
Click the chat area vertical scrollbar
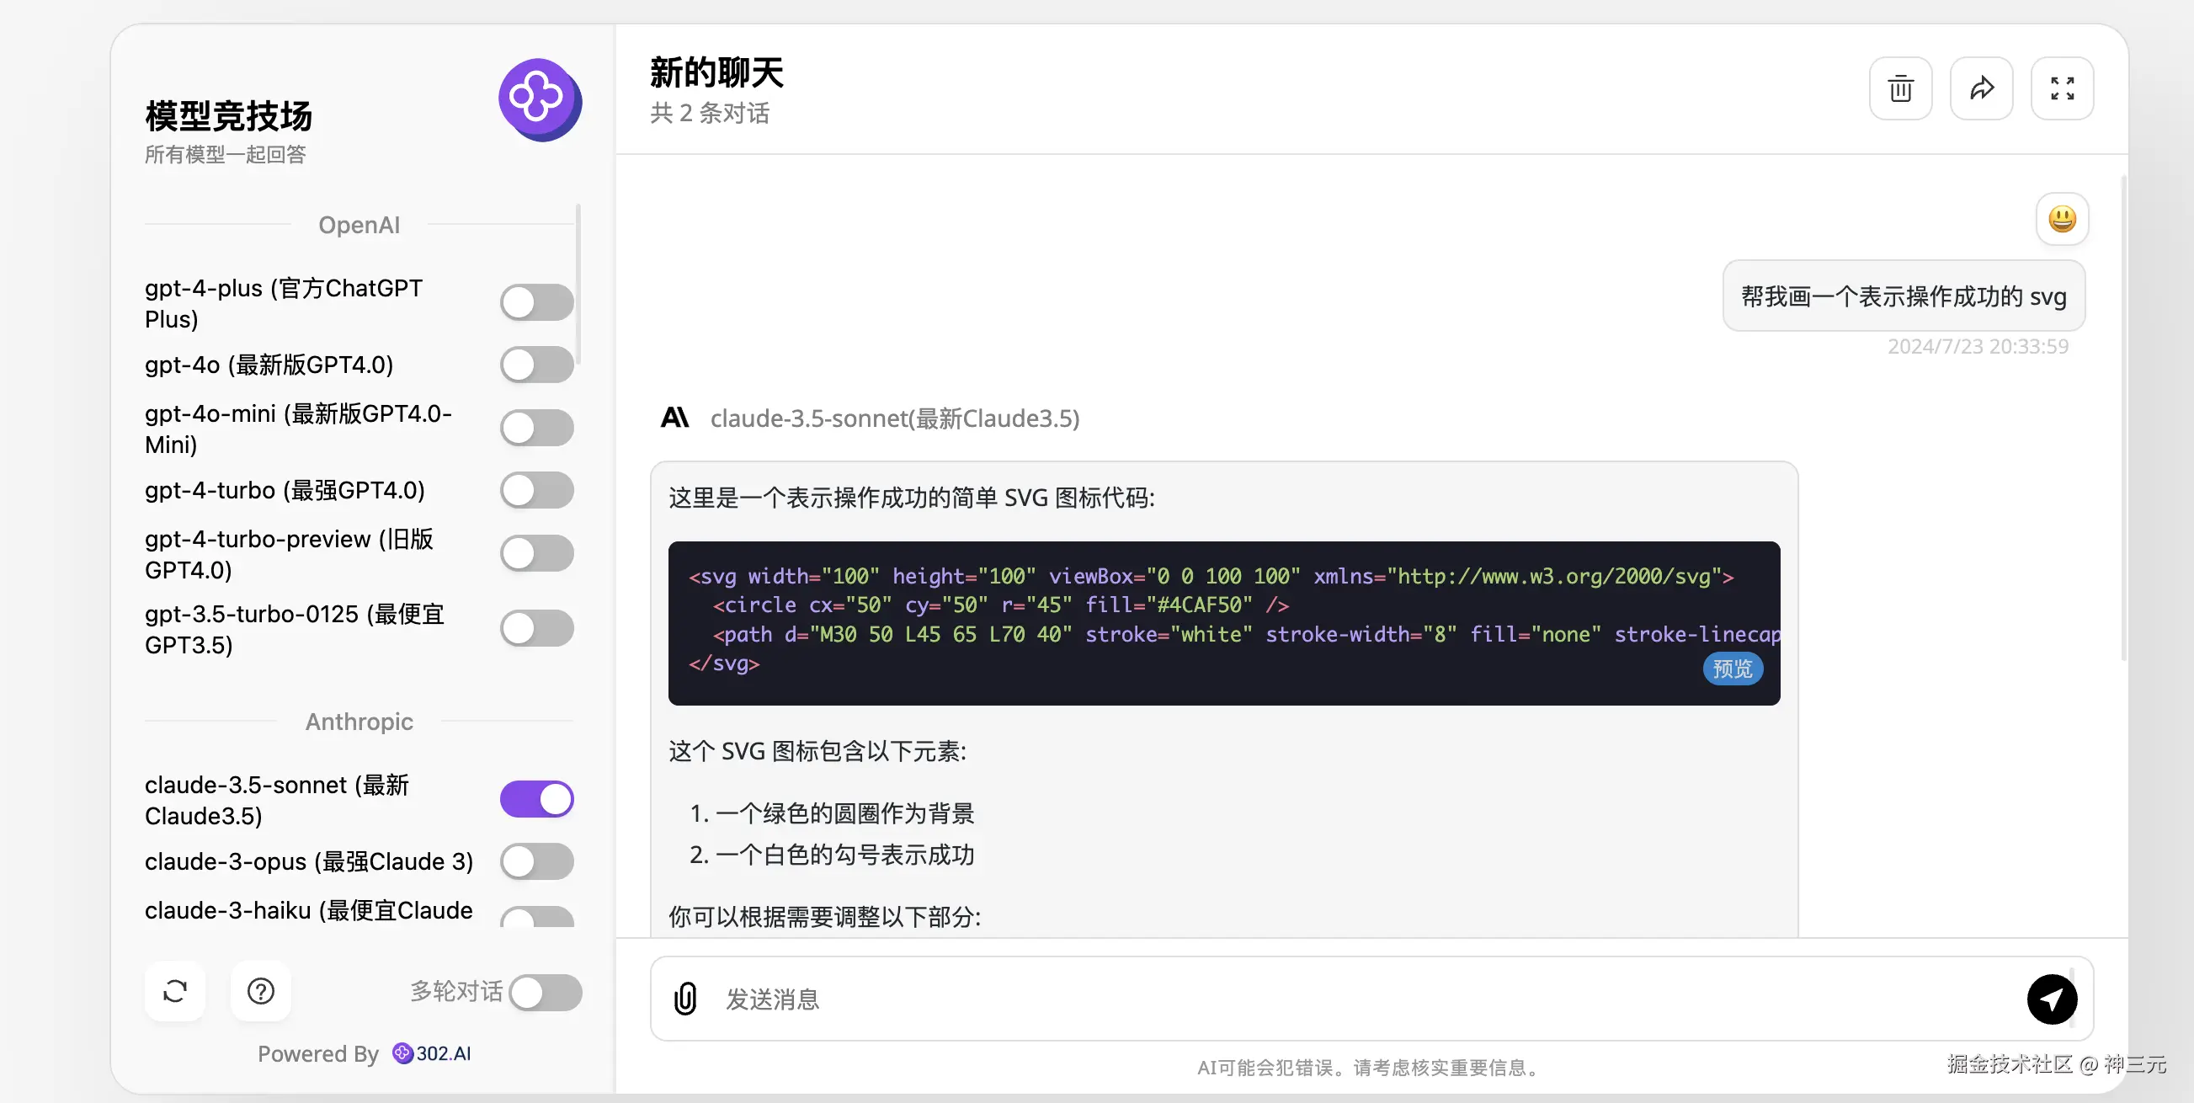pyautogui.click(x=2122, y=418)
